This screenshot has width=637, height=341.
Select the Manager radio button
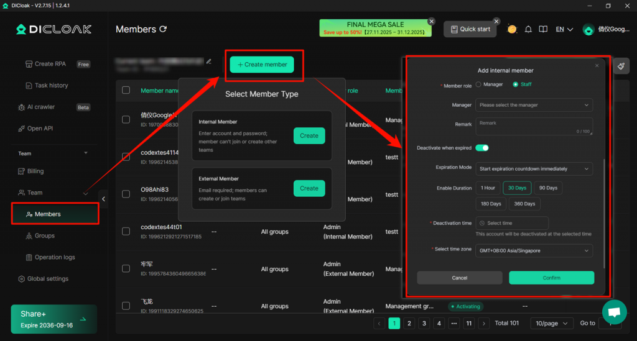coord(478,84)
